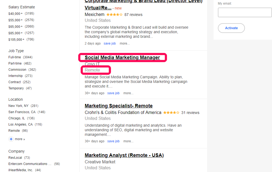The width and height of the screenshot is (272, 172).
Task: Expand more locations list
Action: coord(19,139)
